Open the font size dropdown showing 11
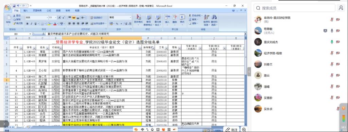Viewport: 348px width, 132px height. 56,18
